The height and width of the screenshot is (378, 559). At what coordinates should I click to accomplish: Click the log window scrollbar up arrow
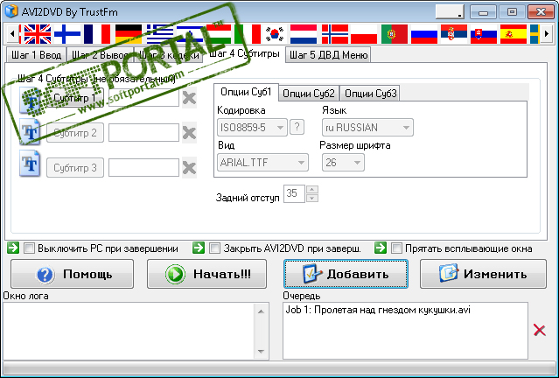261,311
